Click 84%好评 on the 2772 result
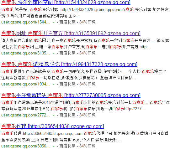 pos(88,115)
